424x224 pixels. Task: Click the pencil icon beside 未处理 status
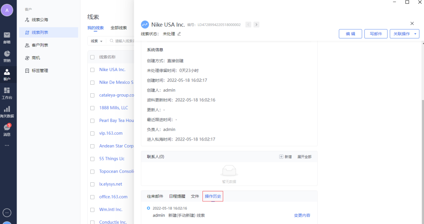pos(179,34)
